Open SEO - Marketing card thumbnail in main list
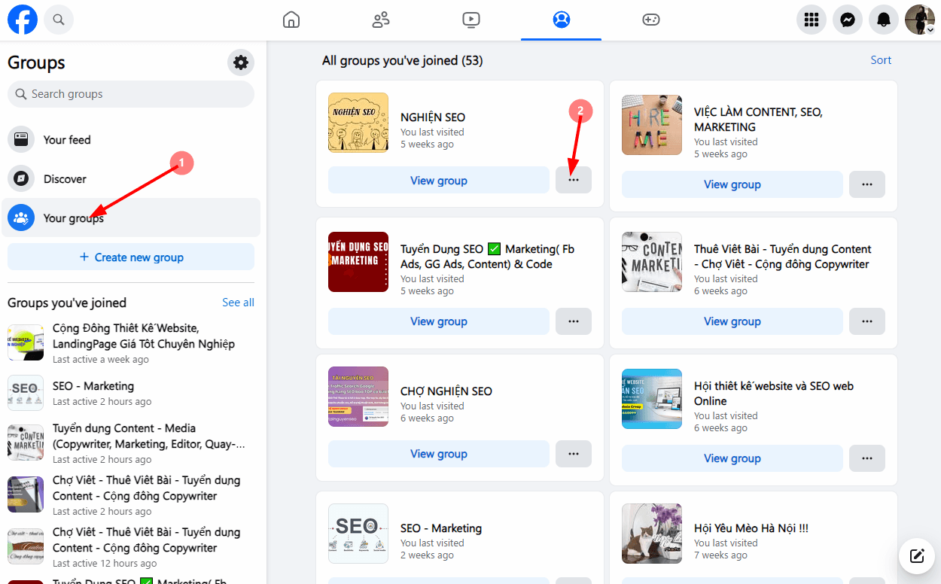941x584 pixels. (x=358, y=534)
